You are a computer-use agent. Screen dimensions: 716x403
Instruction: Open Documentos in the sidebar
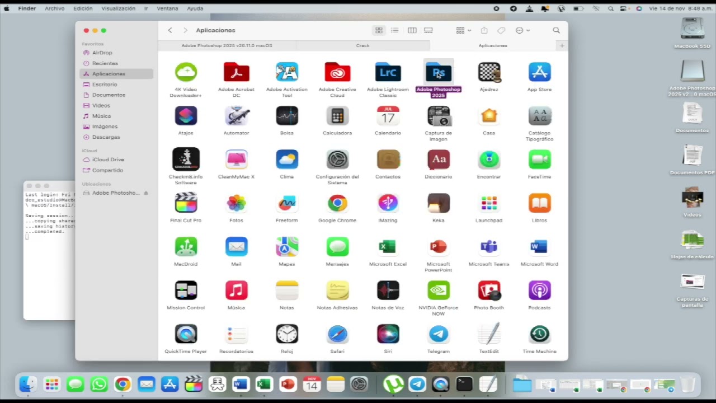pos(116,95)
